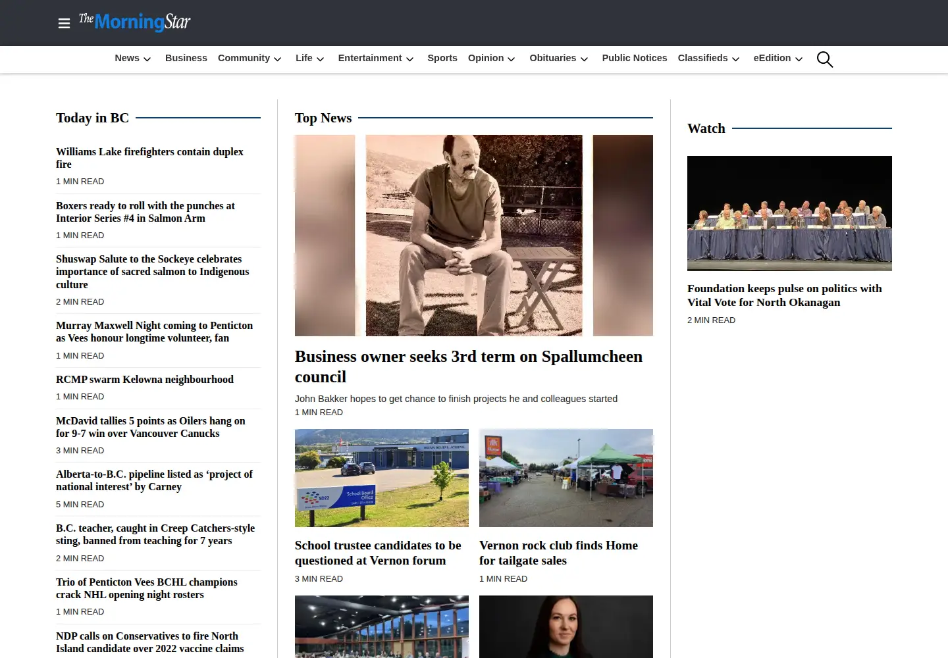Click the tailgate sales market photo
This screenshot has width=948, height=658.
[566, 478]
